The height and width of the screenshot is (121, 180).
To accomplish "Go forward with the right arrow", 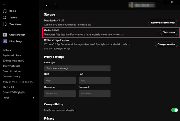I will click(x=55, y=5).
